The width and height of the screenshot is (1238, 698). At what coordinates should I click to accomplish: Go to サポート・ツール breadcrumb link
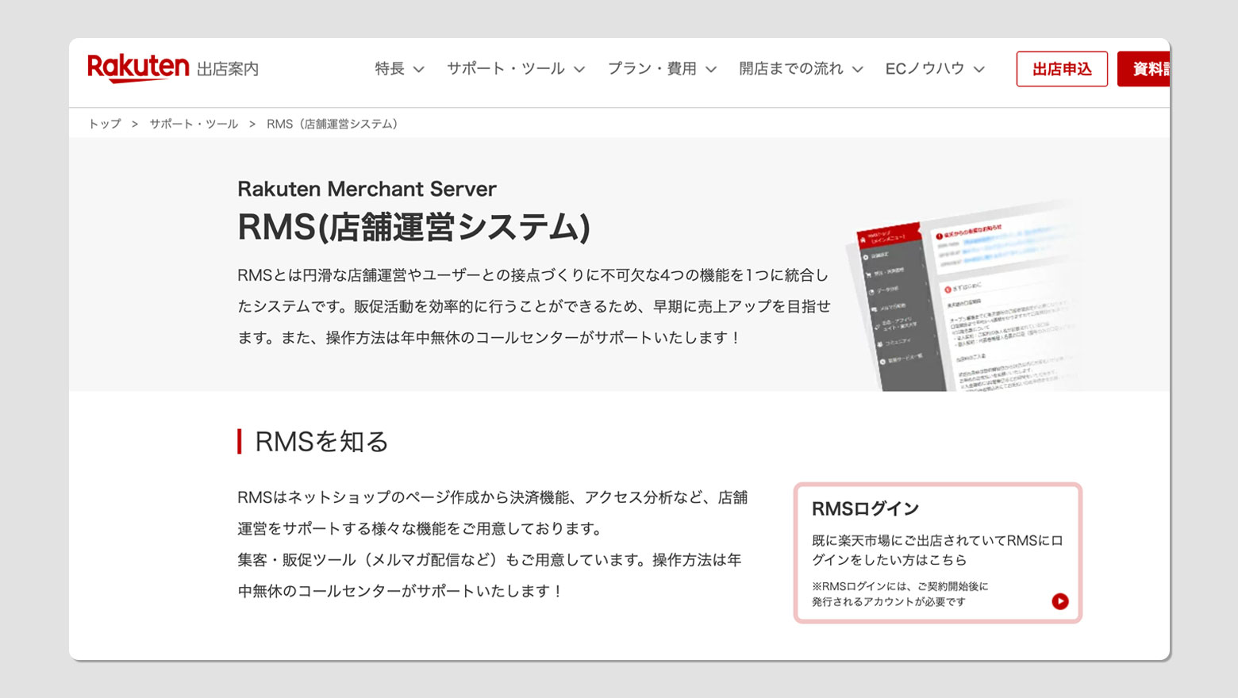[194, 124]
